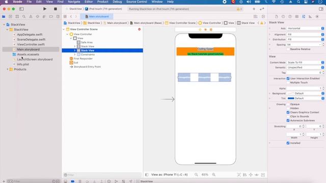Open the Add New Constraints button
Screen dimensions: 326x183
pos(251,175)
